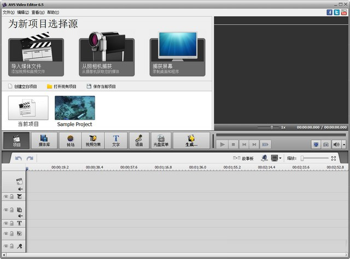Open the 文字 text tool
Image resolution: width=350 pixels, height=259 pixels.
tap(116, 141)
